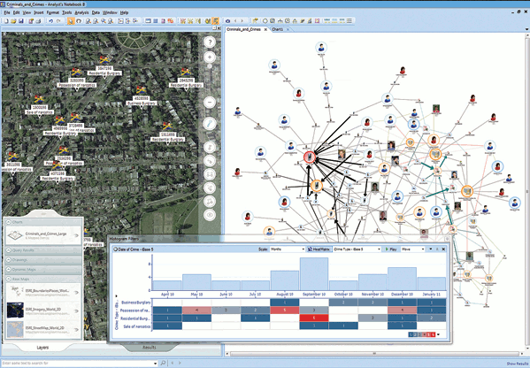This screenshot has height=368, width=530.
Task: Zoom out with the map minus button
Action: [x=210, y=102]
